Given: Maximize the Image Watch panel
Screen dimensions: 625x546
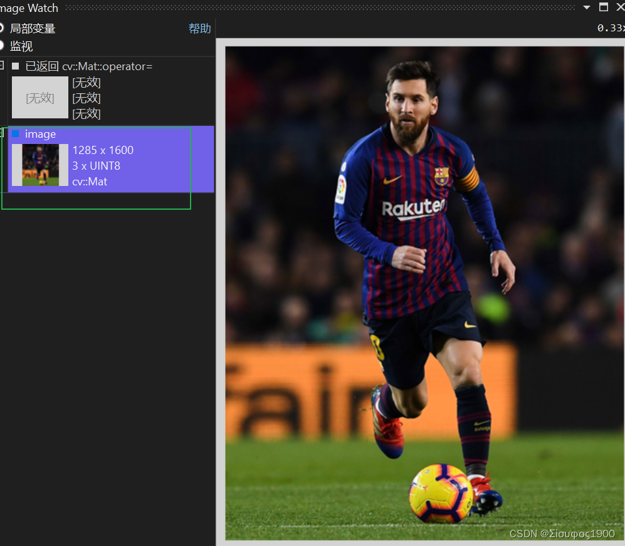Looking at the screenshot, I should (604, 7).
